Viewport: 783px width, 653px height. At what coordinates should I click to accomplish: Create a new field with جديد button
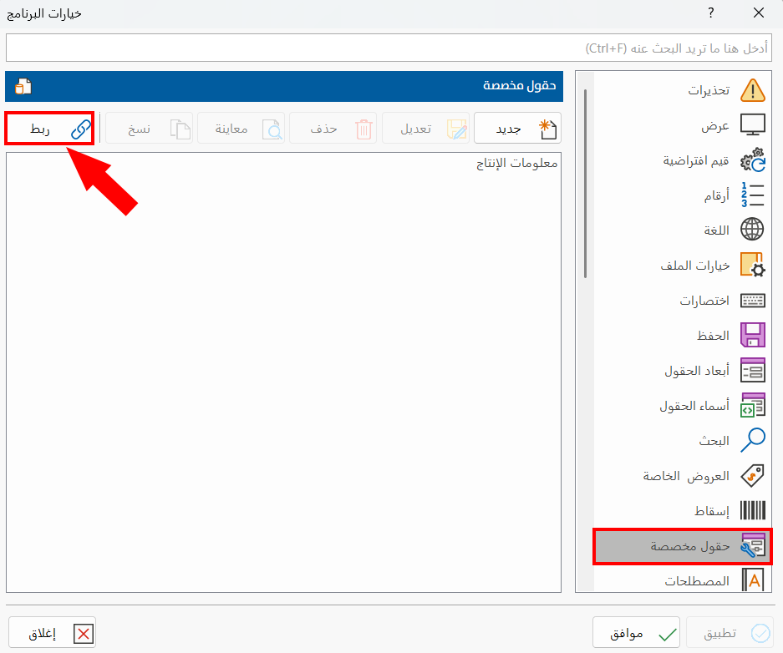click(x=517, y=128)
